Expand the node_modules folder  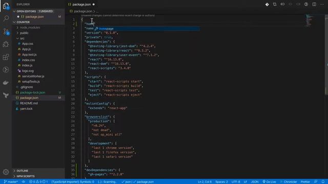[x=30, y=27]
